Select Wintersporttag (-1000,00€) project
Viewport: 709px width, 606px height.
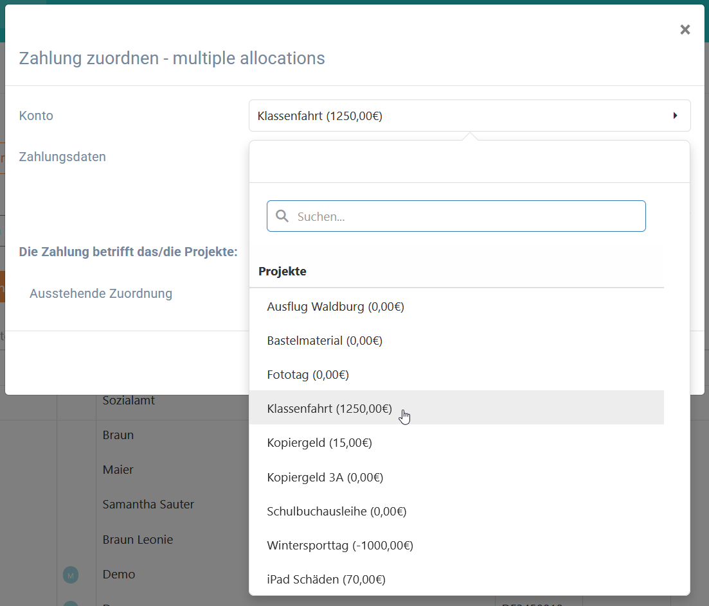(456, 546)
